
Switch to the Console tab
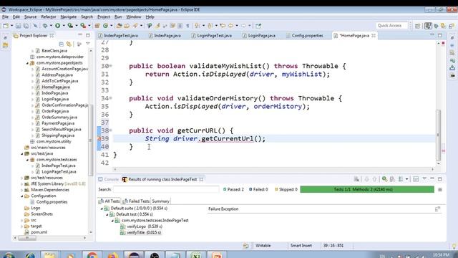click(109, 179)
